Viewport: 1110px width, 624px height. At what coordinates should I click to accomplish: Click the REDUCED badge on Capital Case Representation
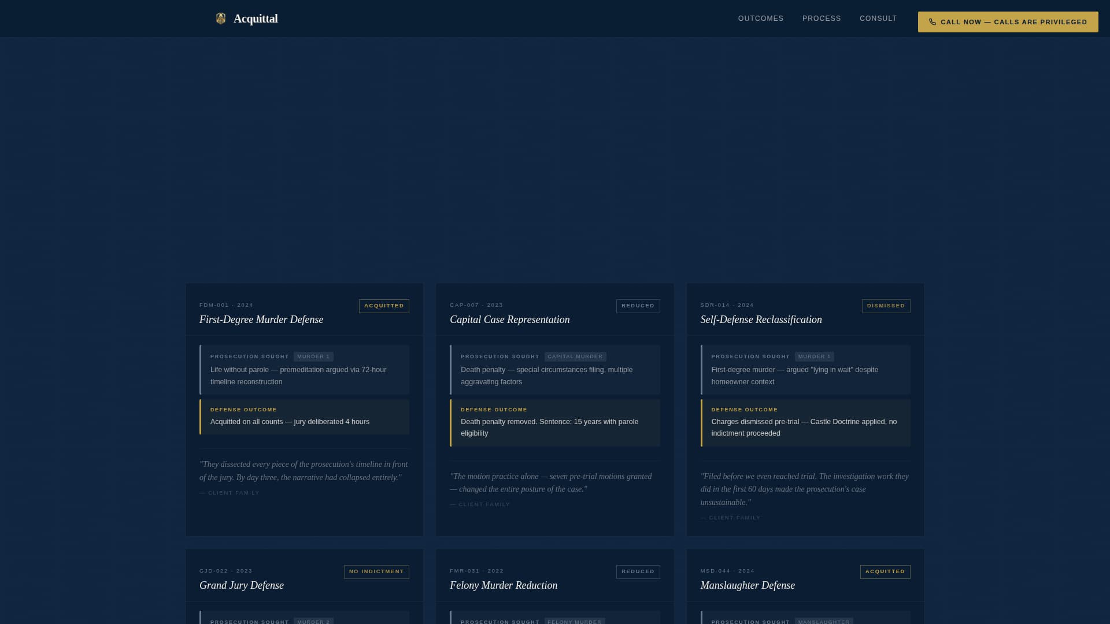tap(638, 306)
